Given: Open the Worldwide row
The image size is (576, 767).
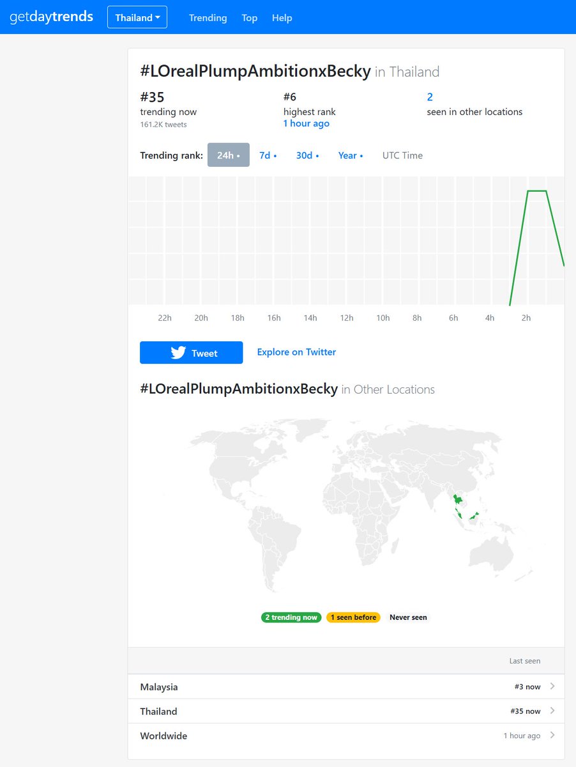Looking at the screenshot, I should click(x=346, y=736).
